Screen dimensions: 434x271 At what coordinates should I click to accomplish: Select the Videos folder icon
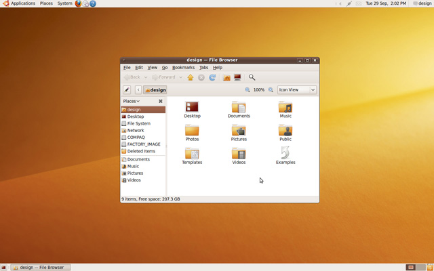click(x=239, y=153)
